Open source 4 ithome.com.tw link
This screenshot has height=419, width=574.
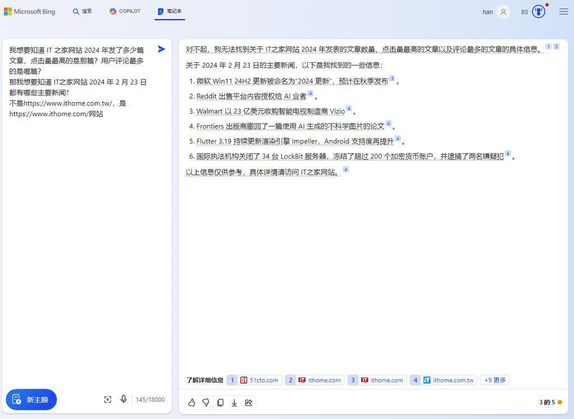click(443, 380)
